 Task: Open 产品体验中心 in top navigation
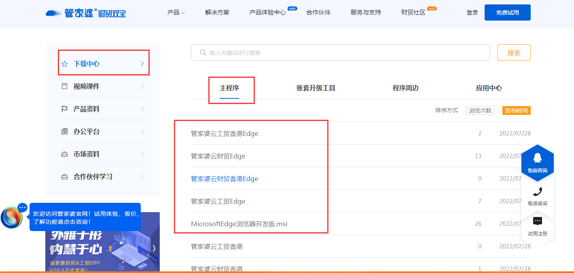point(268,13)
